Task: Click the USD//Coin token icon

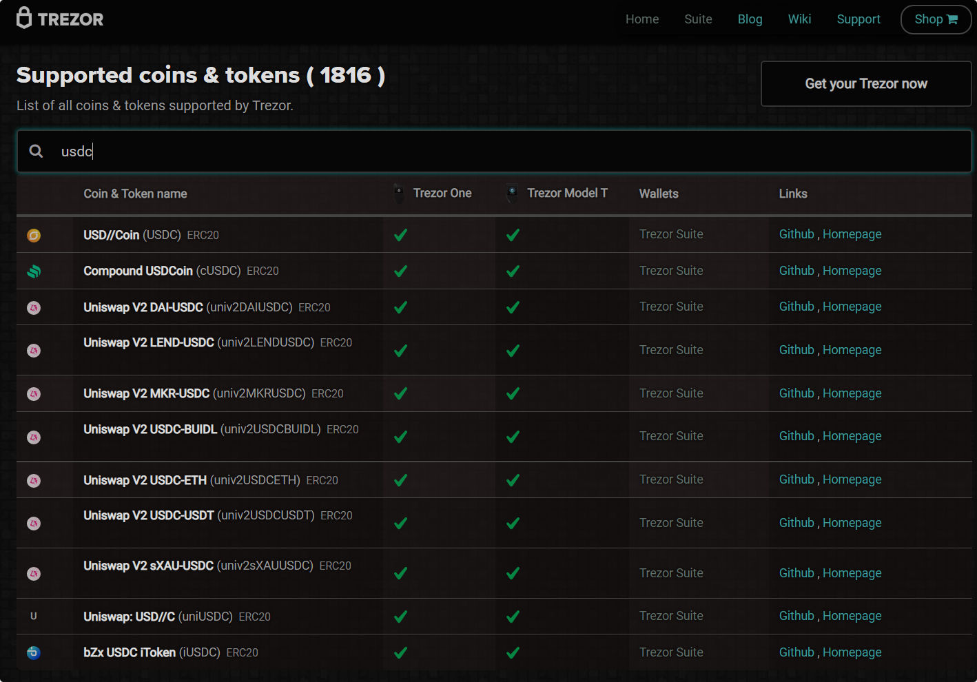Action: pos(34,236)
